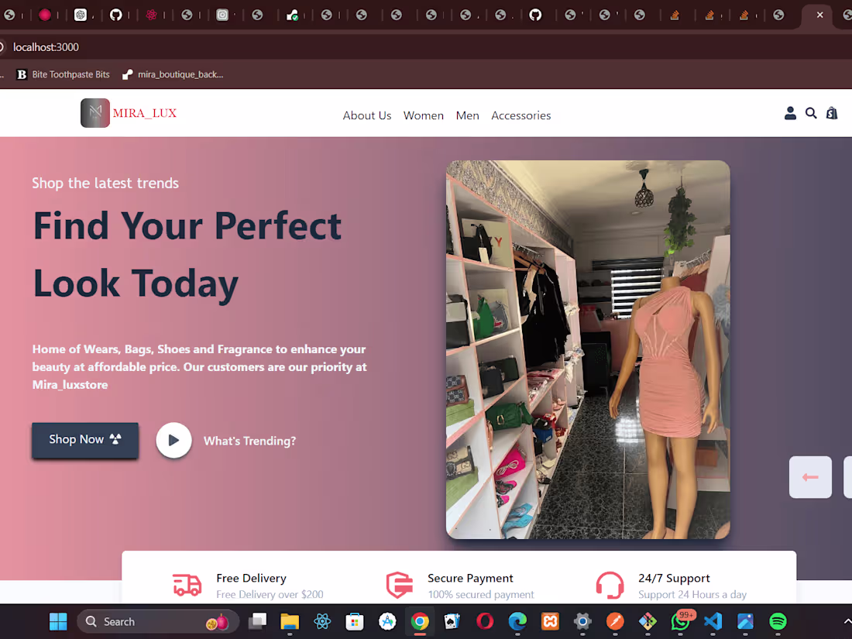Play the What's Trending video
852x639 pixels.
click(x=173, y=440)
